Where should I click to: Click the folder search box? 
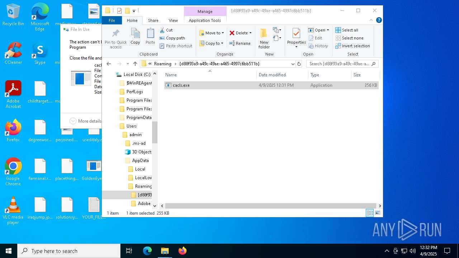tap(342, 64)
